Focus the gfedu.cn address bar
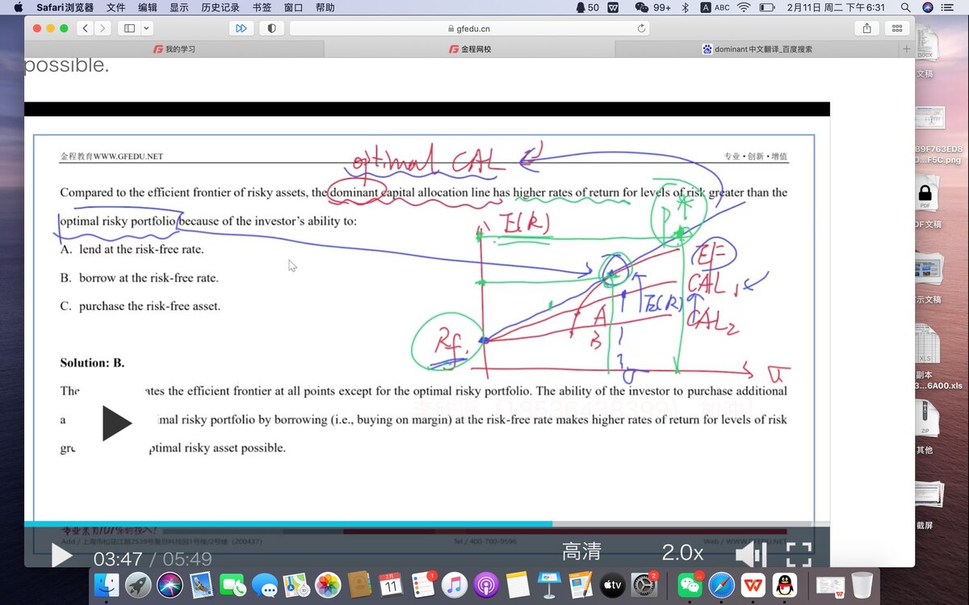Screen dimensions: 969x605 (x=470, y=28)
